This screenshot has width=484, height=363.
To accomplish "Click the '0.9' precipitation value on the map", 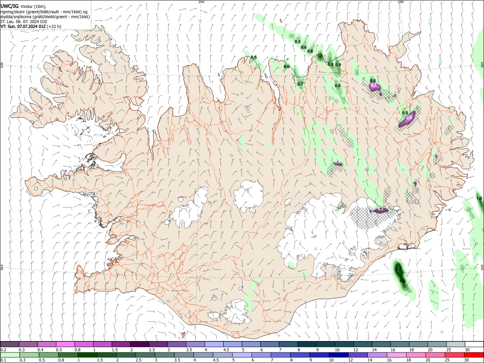I will [338, 65].
